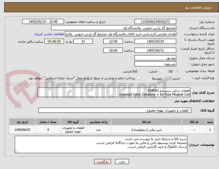Click the announcement date field 1405/05/14 - 10:49
Viewport: 219px width, 169px height.
point(43,21)
